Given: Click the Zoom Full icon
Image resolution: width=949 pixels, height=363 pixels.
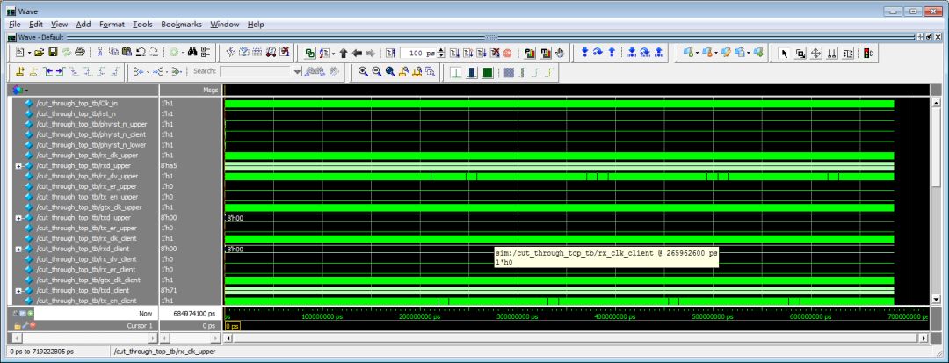Looking at the screenshot, I should click(x=390, y=71).
